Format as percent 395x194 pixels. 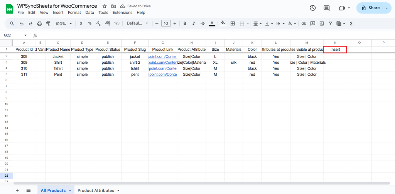pos(89,23)
